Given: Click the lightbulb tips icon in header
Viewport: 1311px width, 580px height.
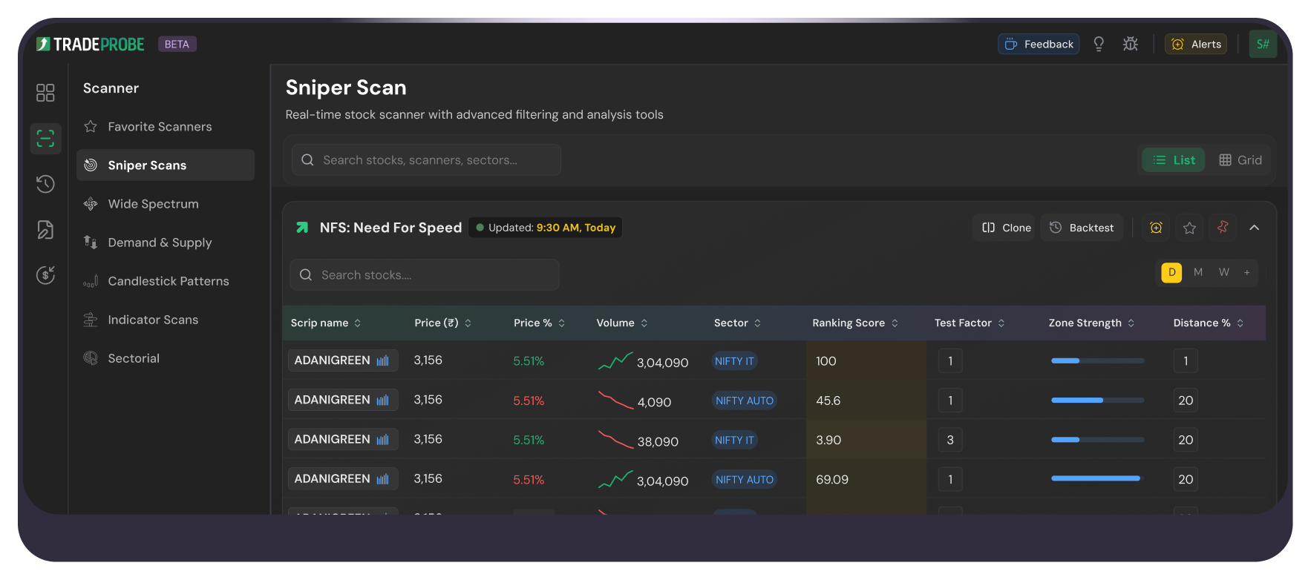Looking at the screenshot, I should click(1099, 45).
